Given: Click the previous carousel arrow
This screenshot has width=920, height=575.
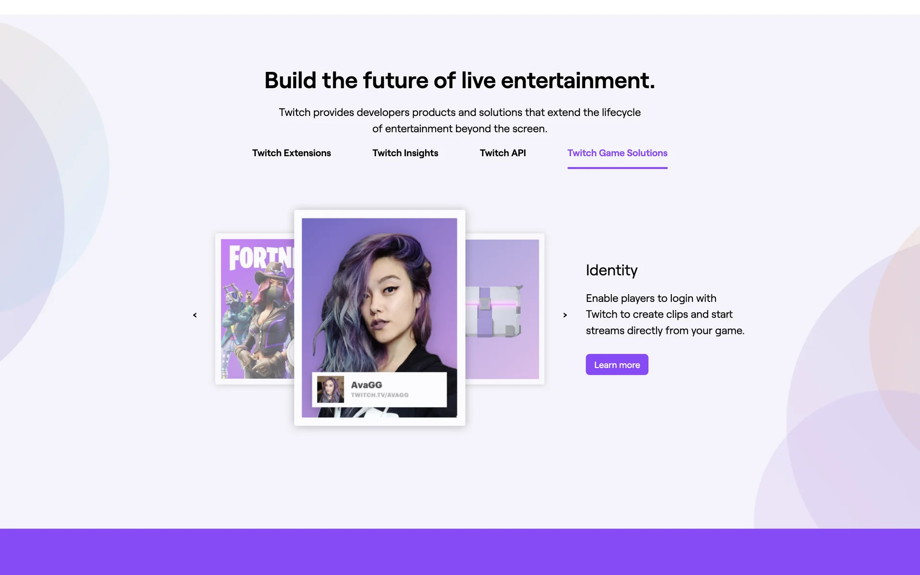Looking at the screenshot, I should [x=195, y=315].
